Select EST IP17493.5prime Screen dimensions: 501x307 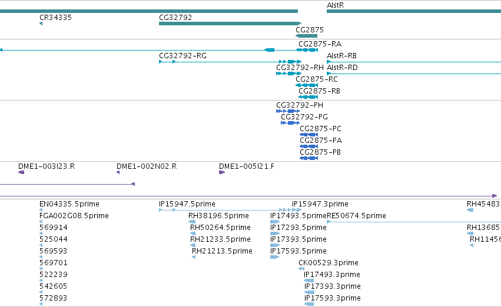(275, 222)
